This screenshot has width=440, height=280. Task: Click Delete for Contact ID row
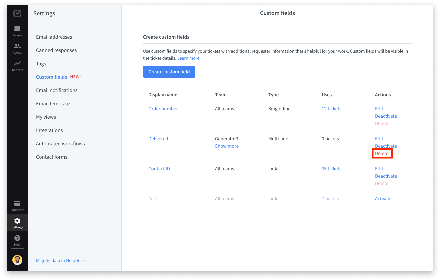tap(382, 183)
